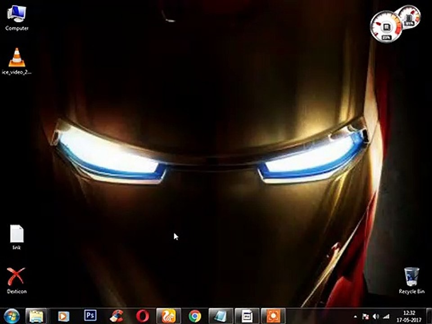
Task: Launch CCleaner from the taskbar
Action: (x=117, y=316)
